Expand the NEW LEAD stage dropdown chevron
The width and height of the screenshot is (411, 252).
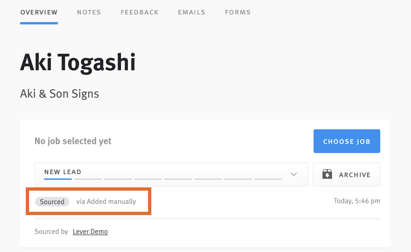click(x=293, y=174)
